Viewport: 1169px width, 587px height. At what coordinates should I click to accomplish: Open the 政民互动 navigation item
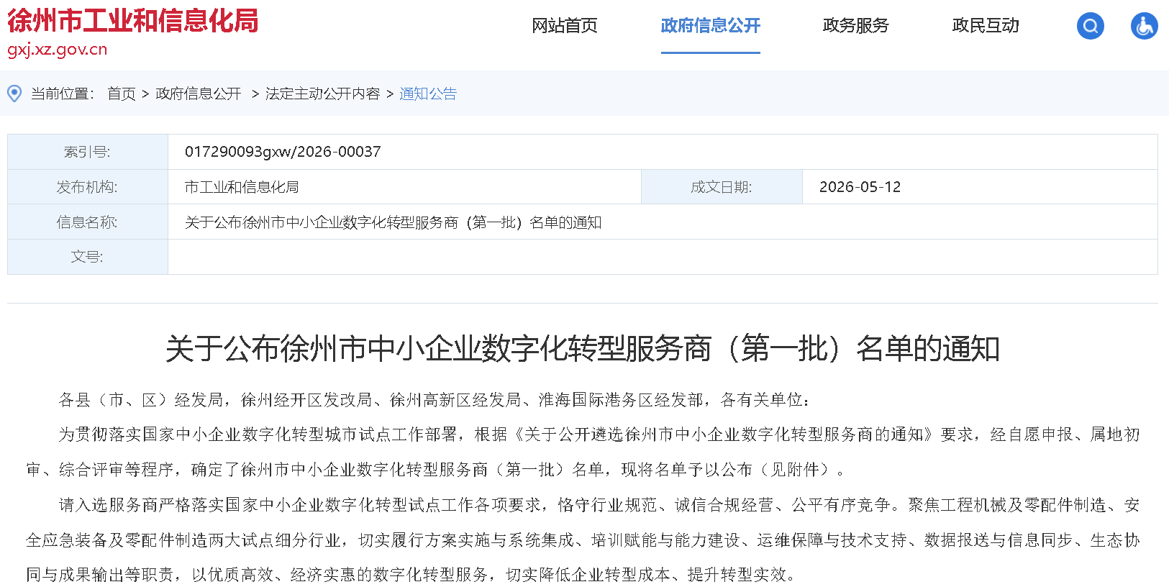[986, 26]
